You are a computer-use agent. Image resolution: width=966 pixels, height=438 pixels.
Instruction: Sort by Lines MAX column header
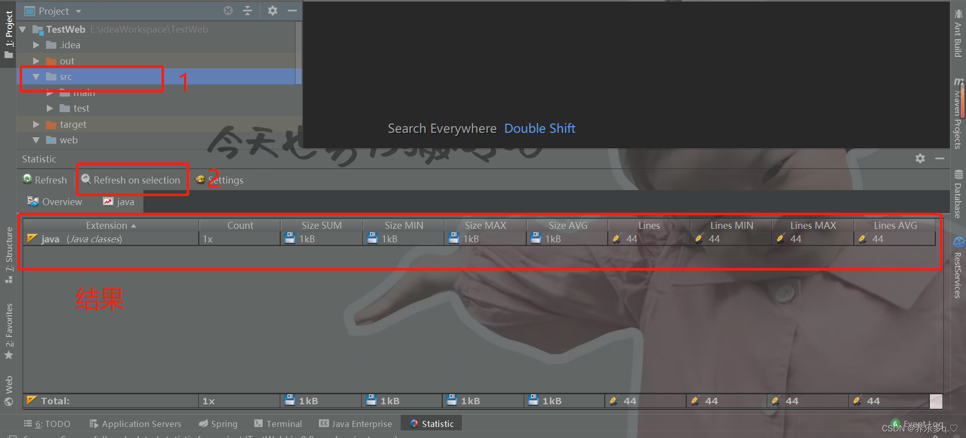point(813,225)
